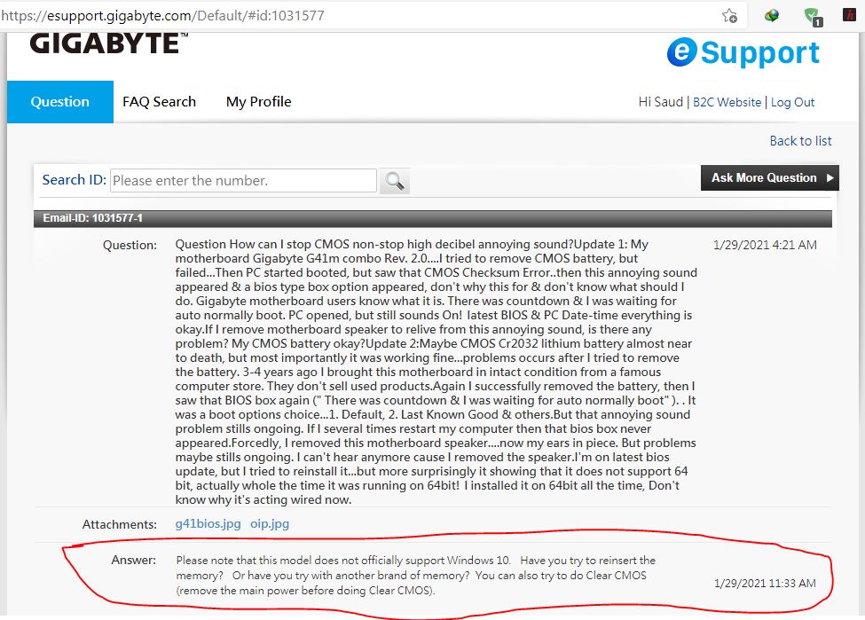The width and height of the screenshot is (865, 620).
Task: Open the g41bios.jpg attachment
Action: [x=208, y=524]
